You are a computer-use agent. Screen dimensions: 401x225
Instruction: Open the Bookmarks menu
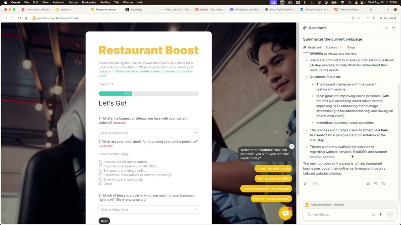coord(89,2)
